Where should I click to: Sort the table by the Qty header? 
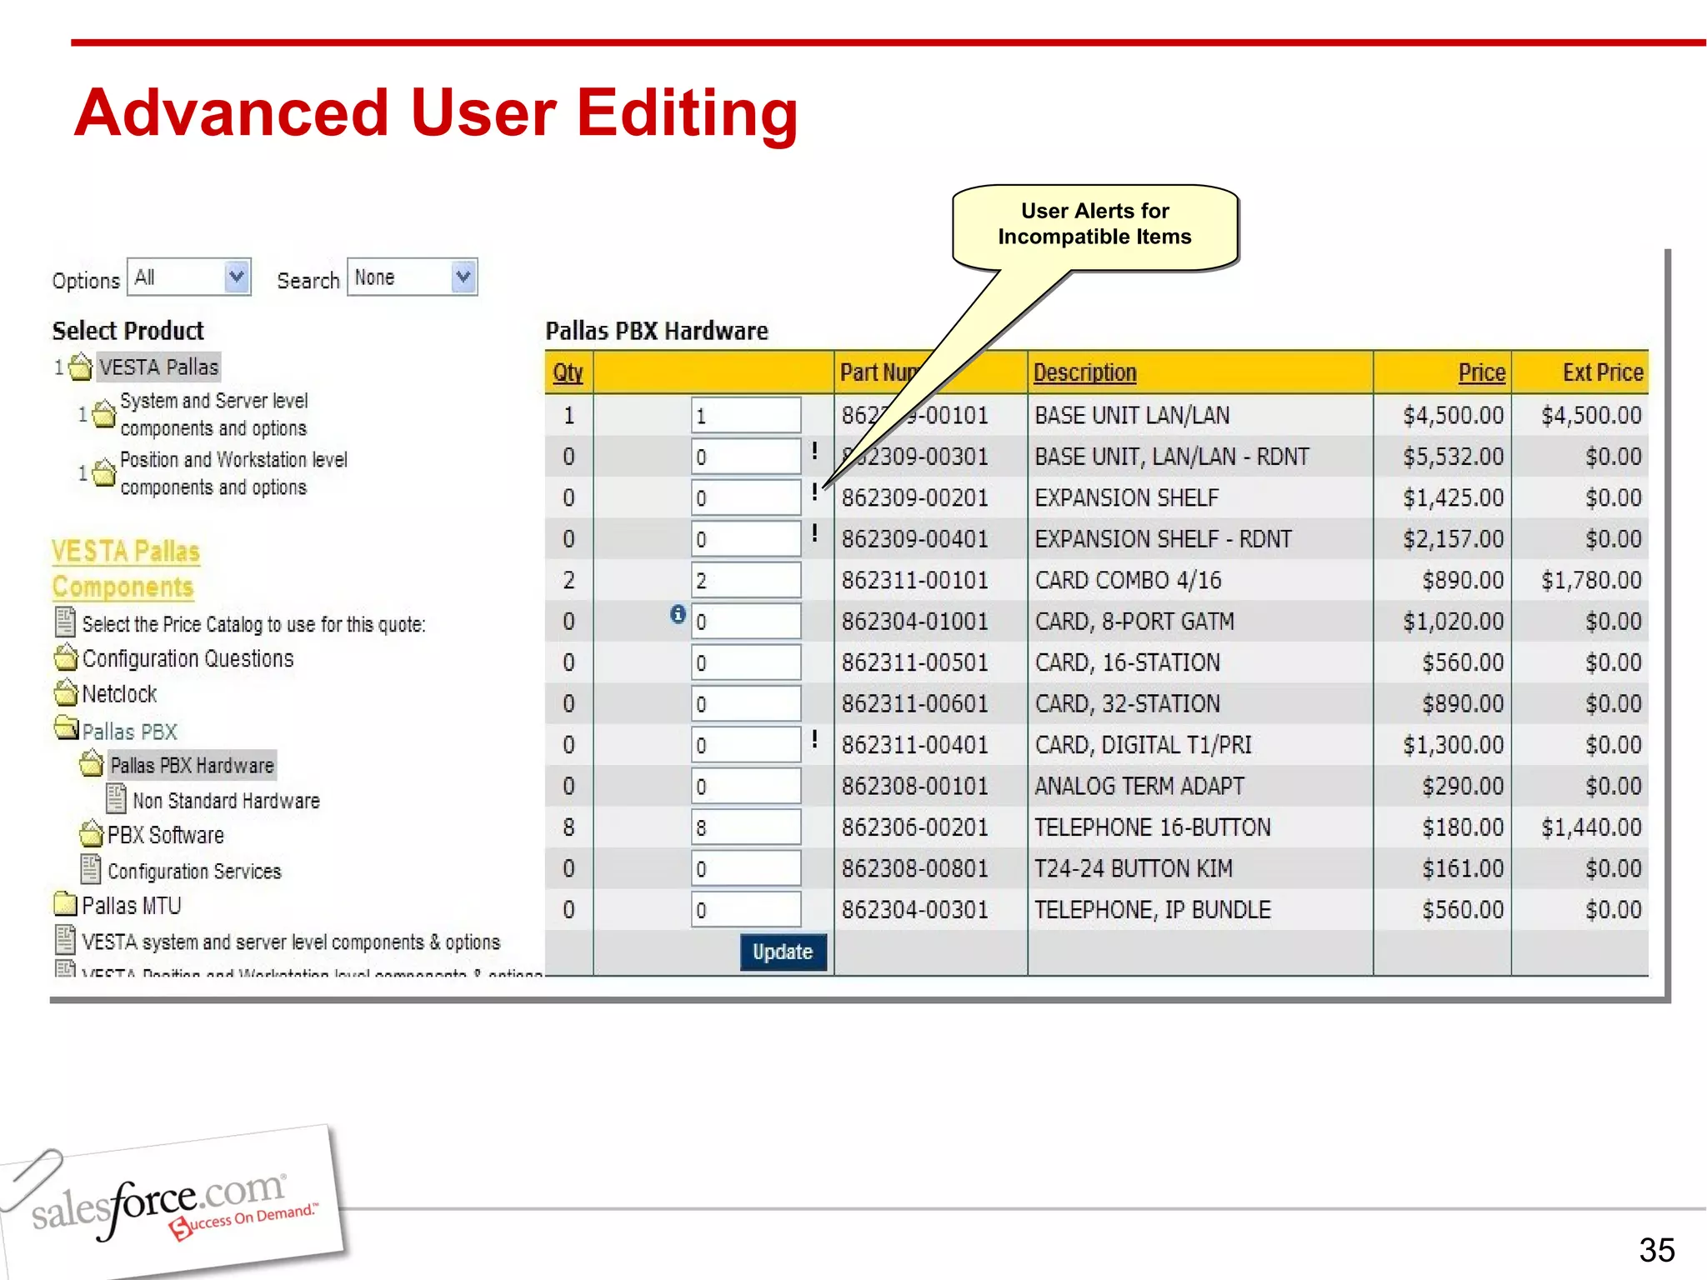[568, 372]
